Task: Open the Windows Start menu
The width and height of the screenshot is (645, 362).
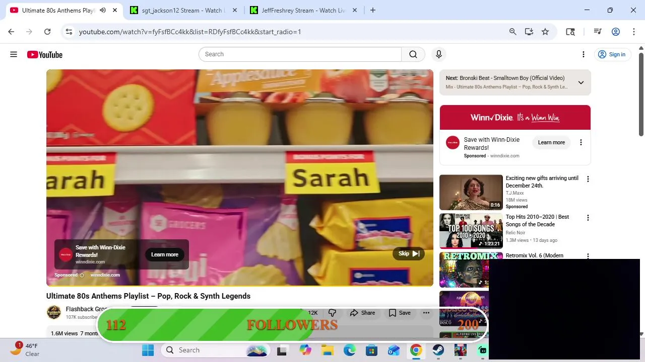Action: [148, 350]
